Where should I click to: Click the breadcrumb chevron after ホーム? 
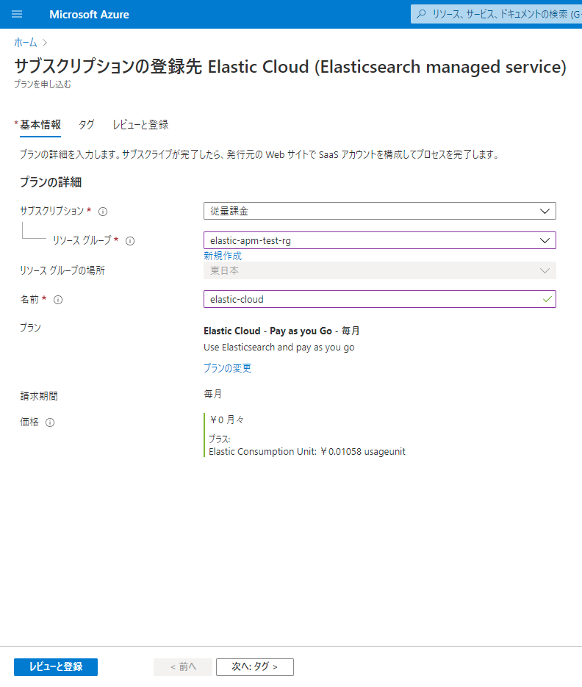(45, 43)
